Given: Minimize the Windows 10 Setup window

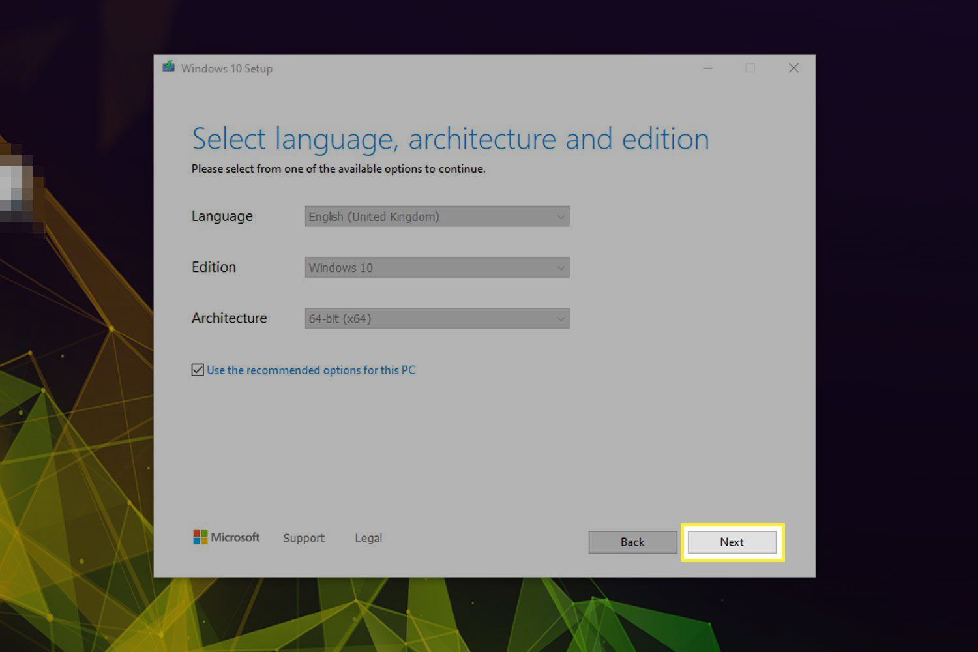Looking at the screenshot, I should [707, 68].
